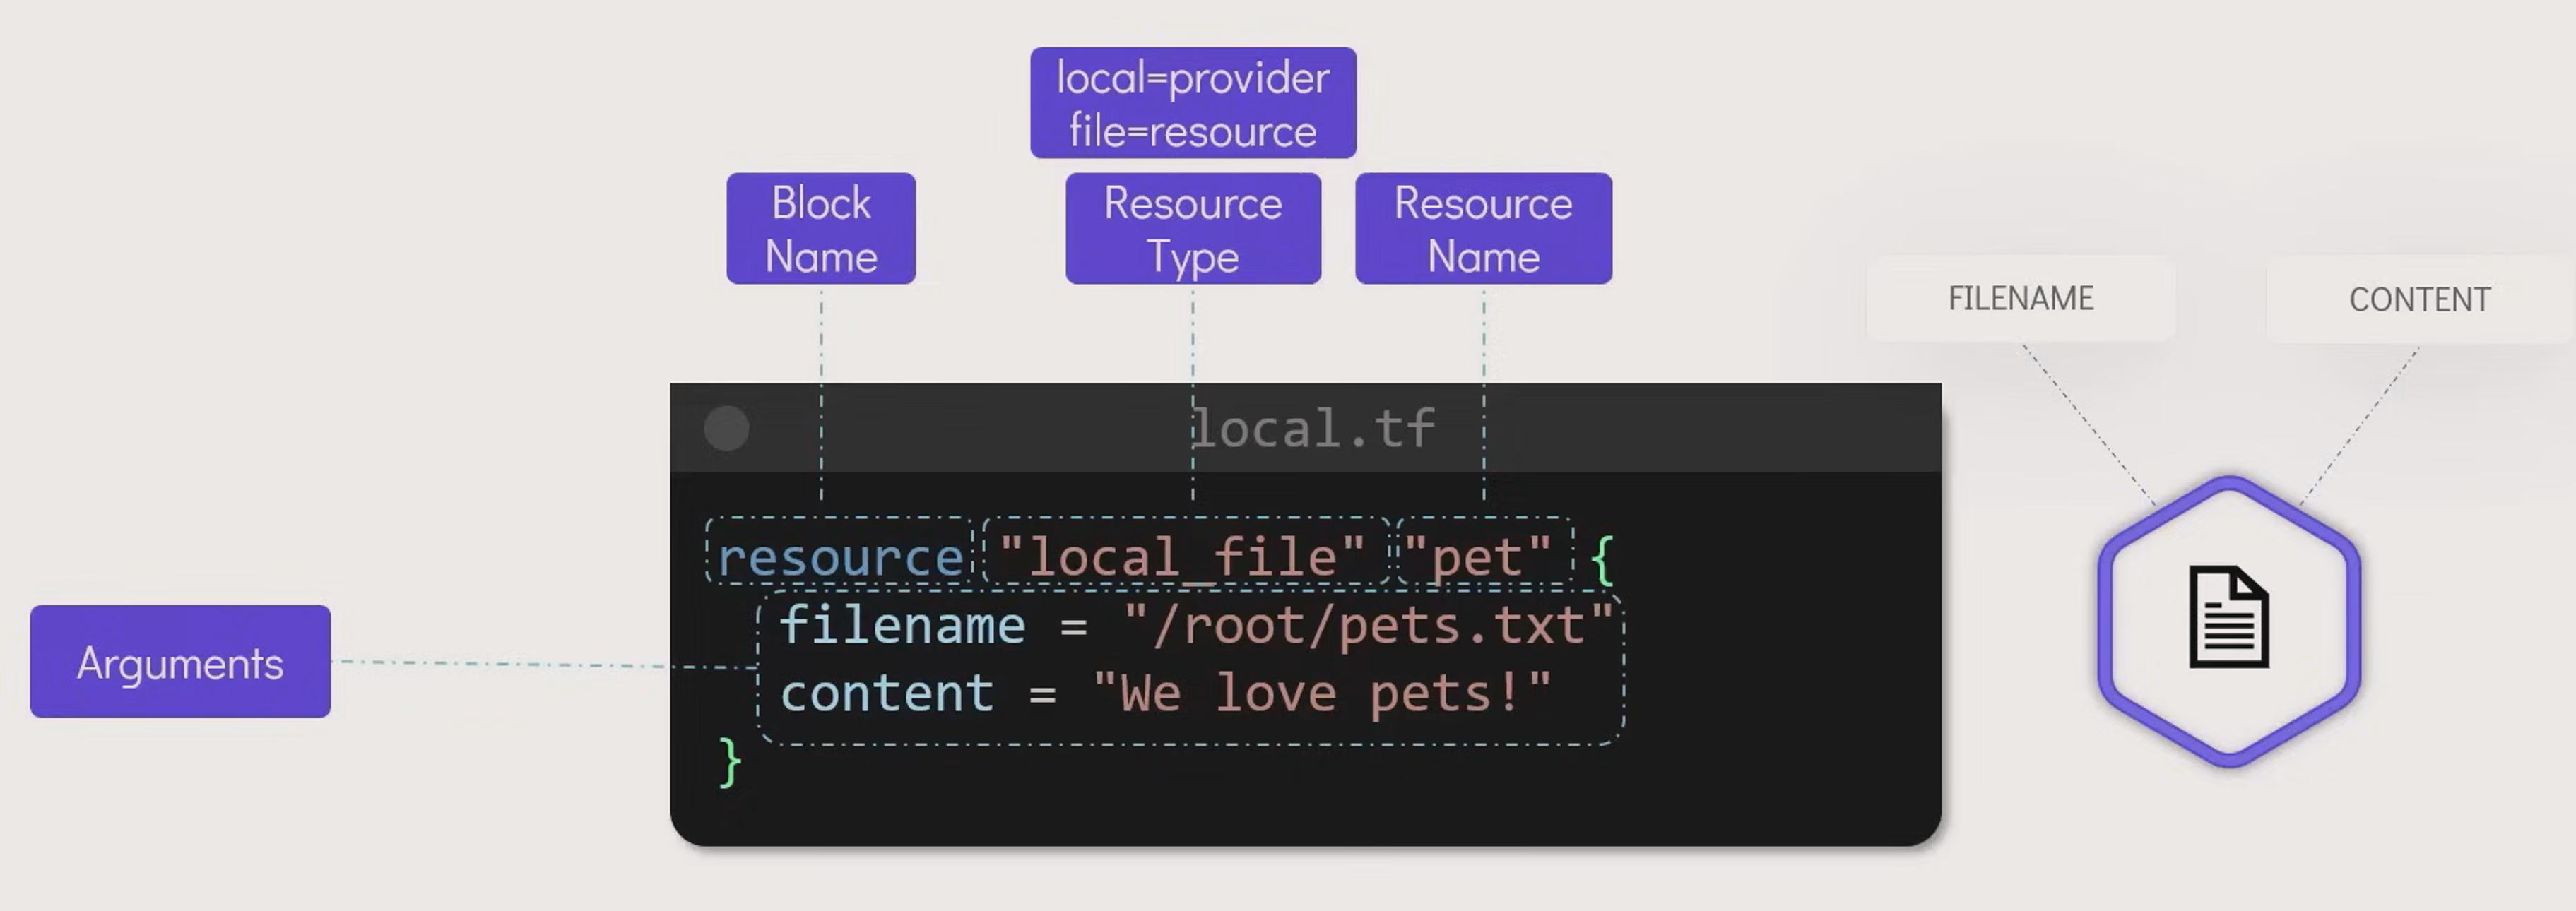Click the "pet" resource name string
Viewport: 2576px width, 911px height.
point(1477,556)
